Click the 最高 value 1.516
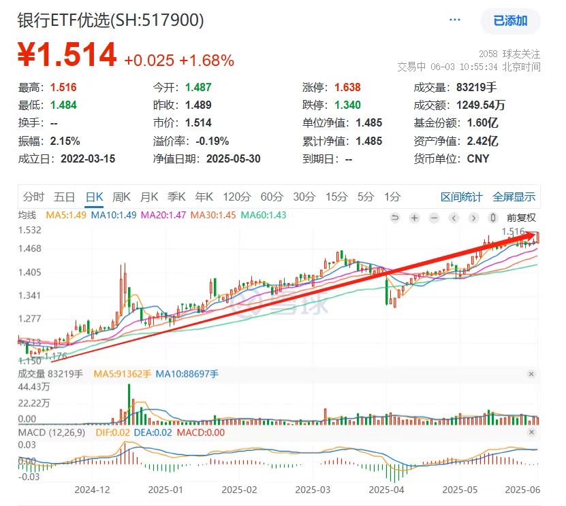The width and height of the screenshot is (566, 506). click(x=63, y=87)
